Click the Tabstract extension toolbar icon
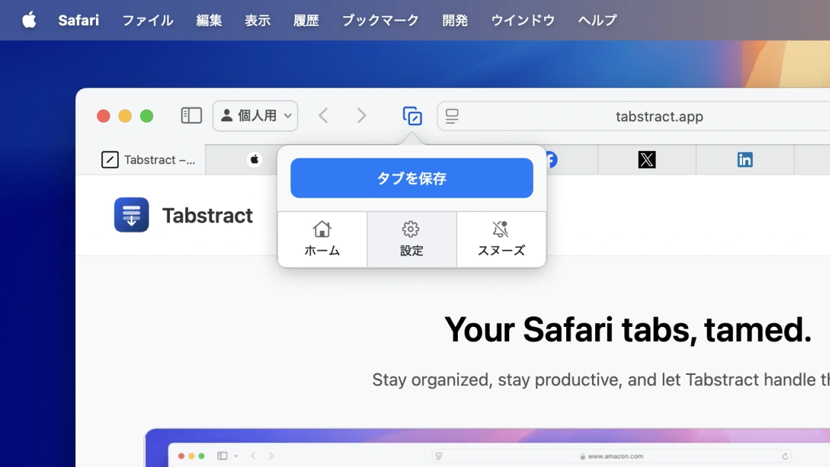 point(412,116)
